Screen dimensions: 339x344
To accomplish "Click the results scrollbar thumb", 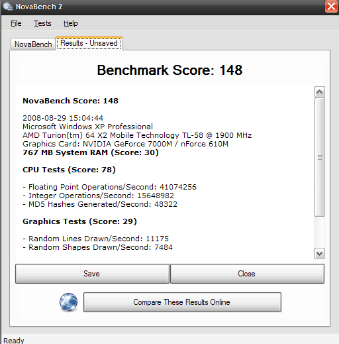I will (x=320, y=157).
